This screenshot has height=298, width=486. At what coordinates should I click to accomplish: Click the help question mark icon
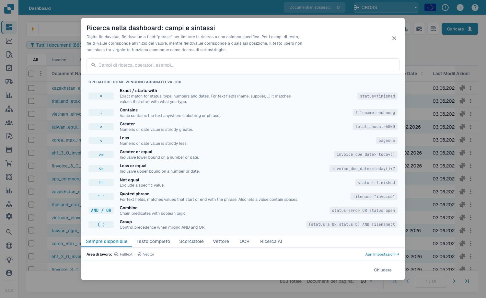pos(475,7)
